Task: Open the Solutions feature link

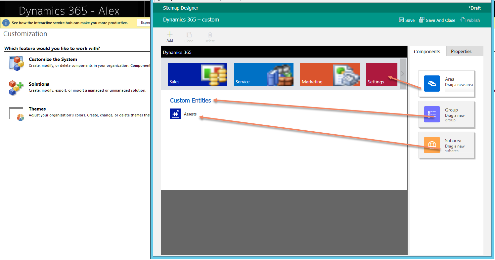Action: click(x=38, y=84)
